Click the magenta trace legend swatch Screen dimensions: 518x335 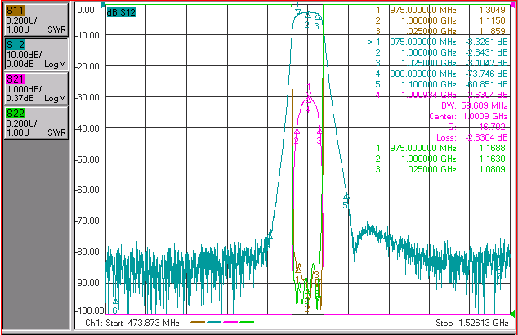pos(230,322)
